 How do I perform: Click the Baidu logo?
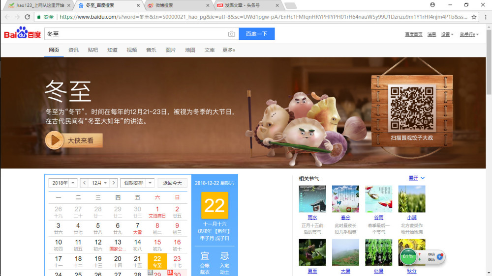pos(22,32)
